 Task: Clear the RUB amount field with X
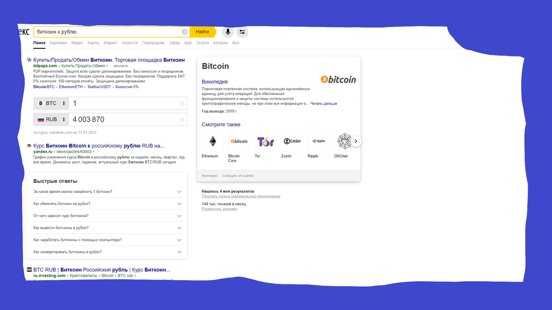coord(182,119)
